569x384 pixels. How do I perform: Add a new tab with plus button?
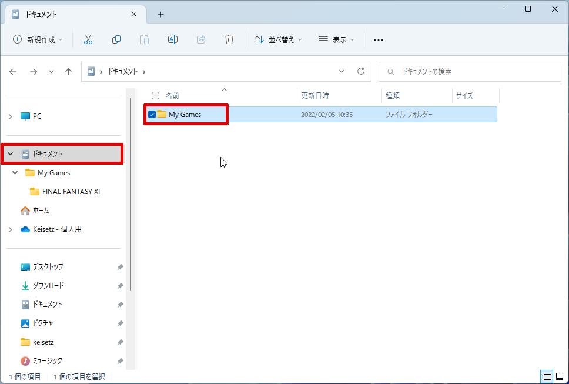click(x=160, y=14)
